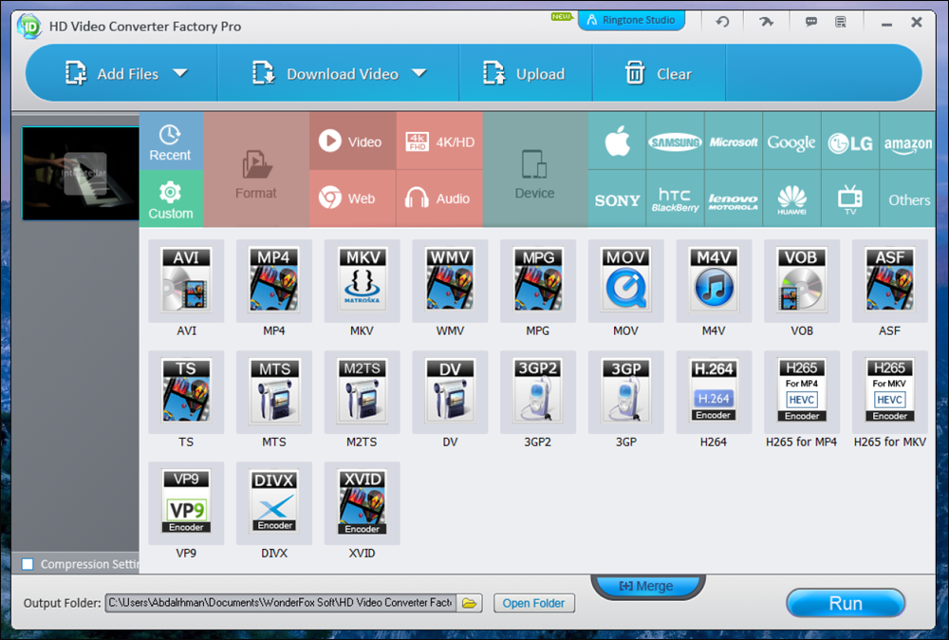Open the Video format category

(x=353, y=141)
